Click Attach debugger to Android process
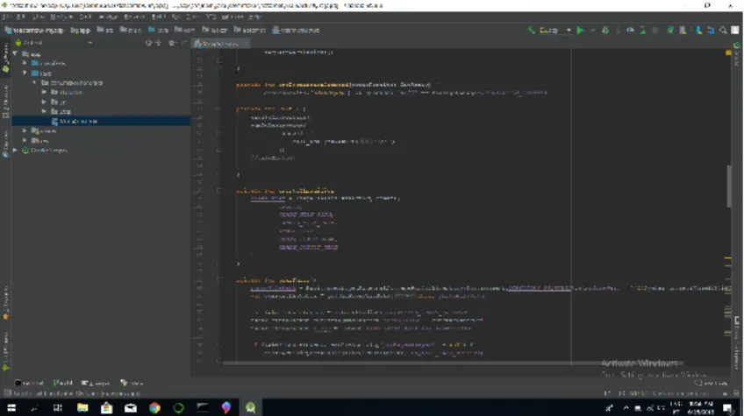Screen dimensions: 744x416 point(642,31)
